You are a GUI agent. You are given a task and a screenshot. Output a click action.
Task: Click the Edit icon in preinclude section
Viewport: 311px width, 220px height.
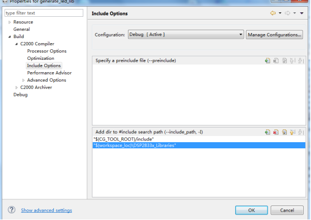click(x=285, y=60)
